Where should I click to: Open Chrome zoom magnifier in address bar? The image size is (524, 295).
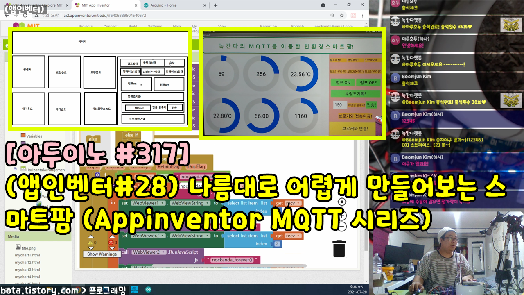tap(332, 16)
